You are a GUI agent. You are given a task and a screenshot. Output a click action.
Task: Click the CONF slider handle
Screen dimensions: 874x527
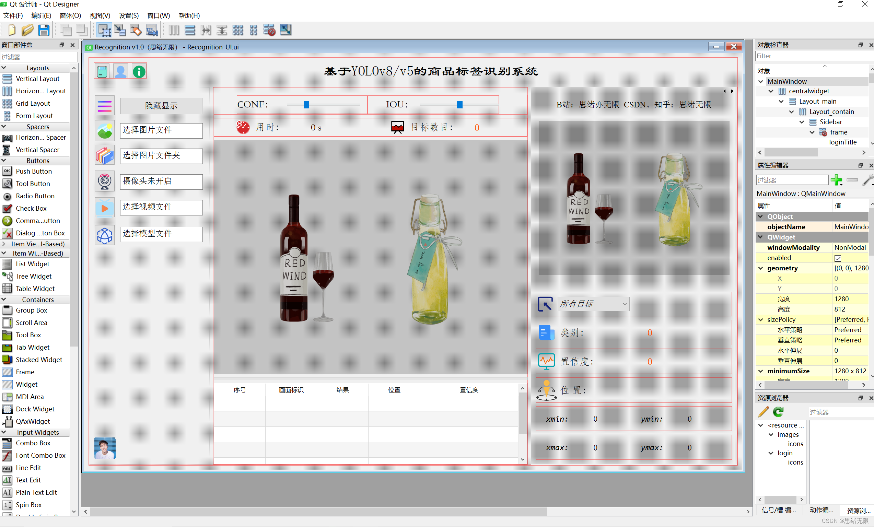click(306, 105)
